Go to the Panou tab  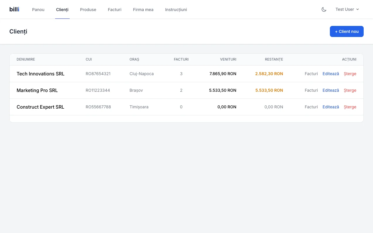38,10
